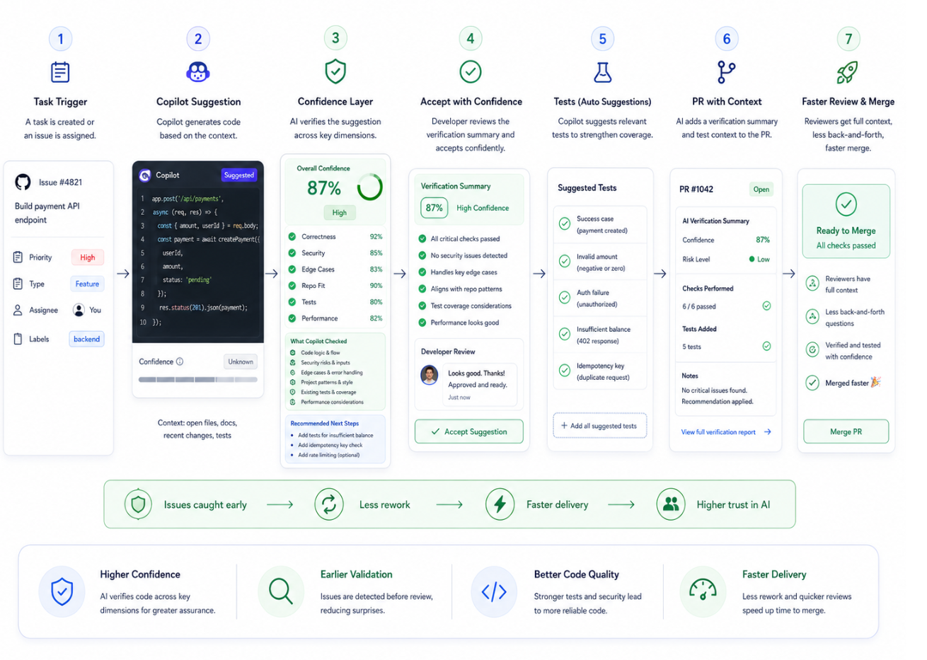Viewport: 927px width, 660px height.
Task: Click the 87% box in Verification Summary
Action: coord(434,208)
